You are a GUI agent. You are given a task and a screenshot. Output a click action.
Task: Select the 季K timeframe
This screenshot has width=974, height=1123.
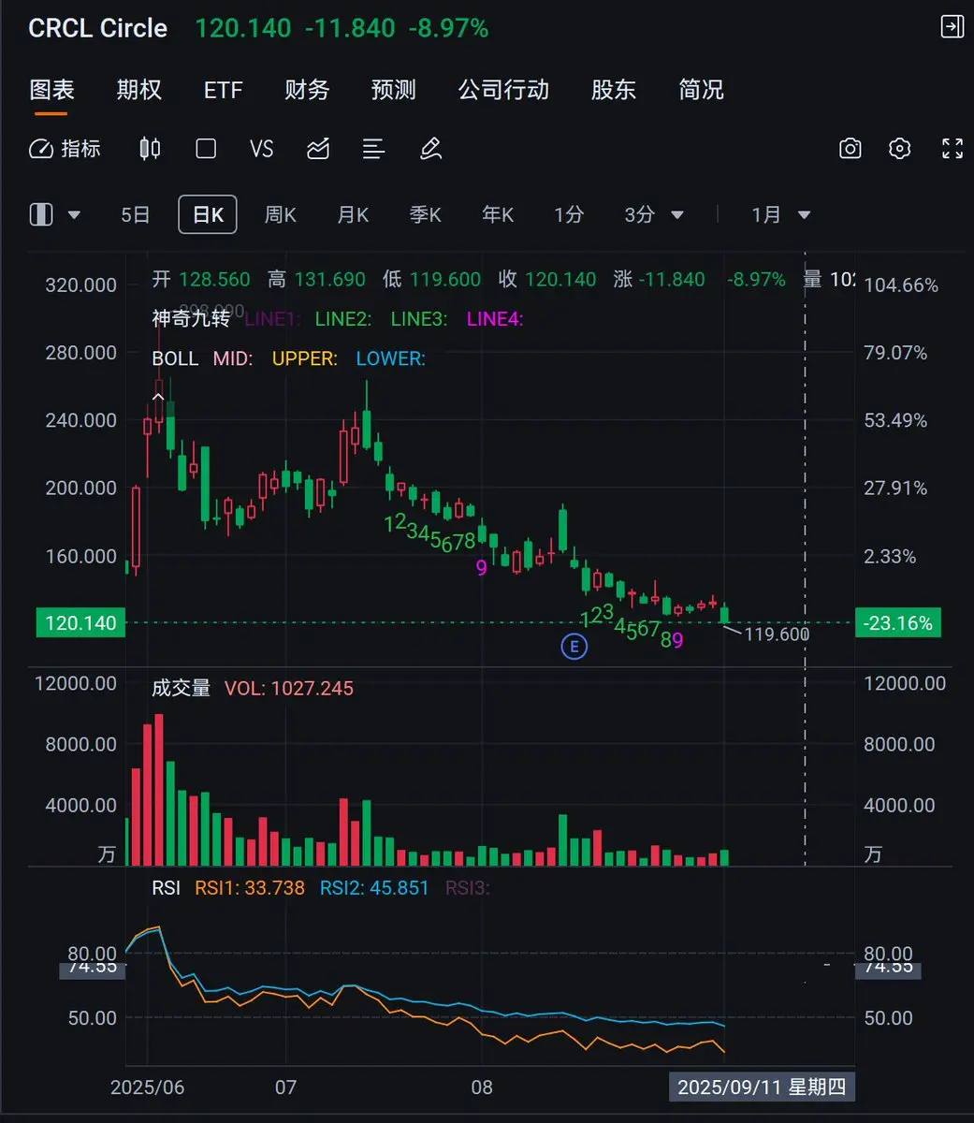click(x=425, y=215)
